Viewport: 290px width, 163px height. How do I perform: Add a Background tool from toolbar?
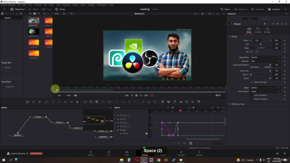(28, 102)
